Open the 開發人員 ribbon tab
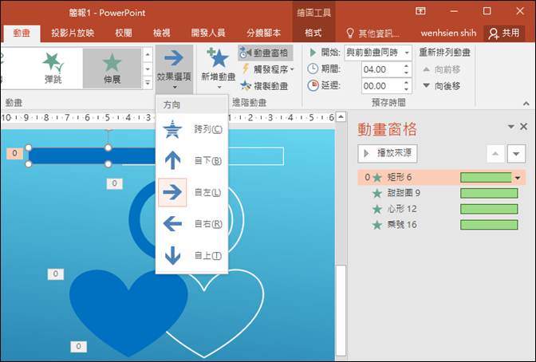 pos(208,33)
